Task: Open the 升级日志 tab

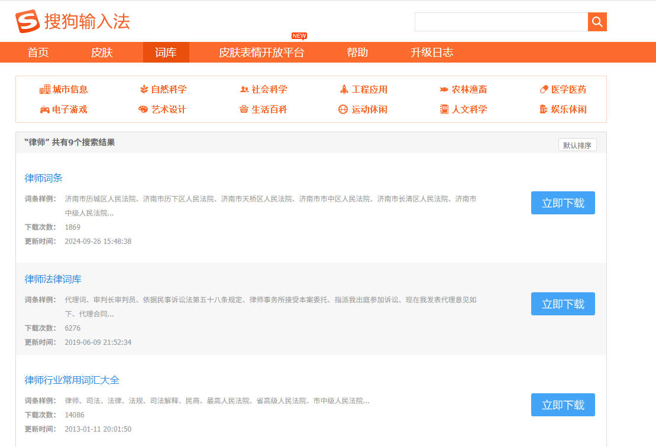Action: [x=432, y=52]
